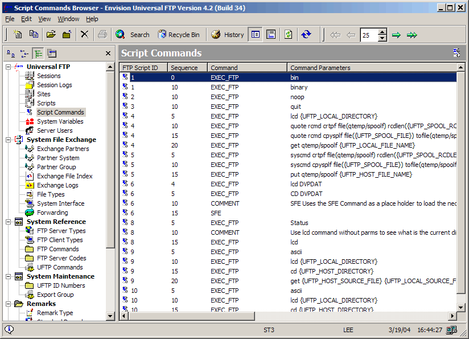Image resolution: width=469 pixels, height=339 pixels.
Task: Collapse the System Maintenance tree node
Action: (x=9, y=276)
